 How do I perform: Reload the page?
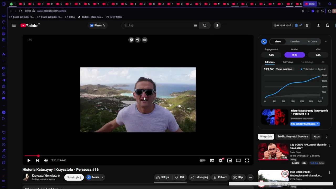click(x=20, y=11)
